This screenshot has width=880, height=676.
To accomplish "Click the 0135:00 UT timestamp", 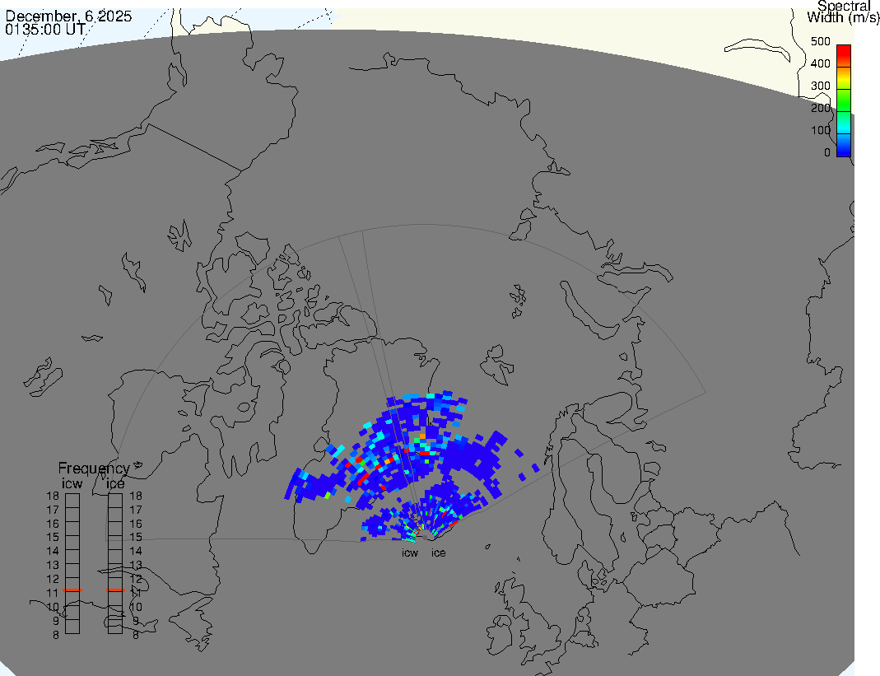I will coord(45,29).
